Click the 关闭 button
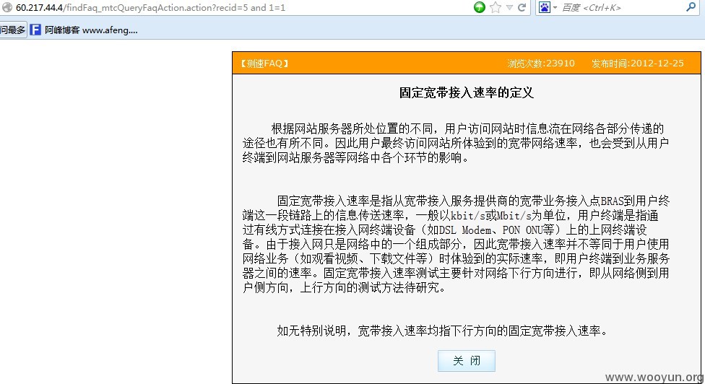This screenshot has width=705, height=384. (x=466, y=361)
